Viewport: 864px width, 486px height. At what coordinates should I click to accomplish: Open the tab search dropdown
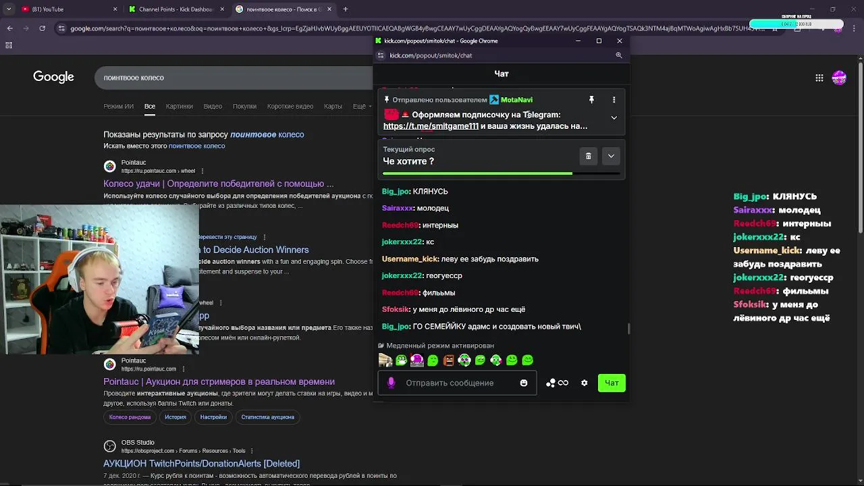click(8, 9)
